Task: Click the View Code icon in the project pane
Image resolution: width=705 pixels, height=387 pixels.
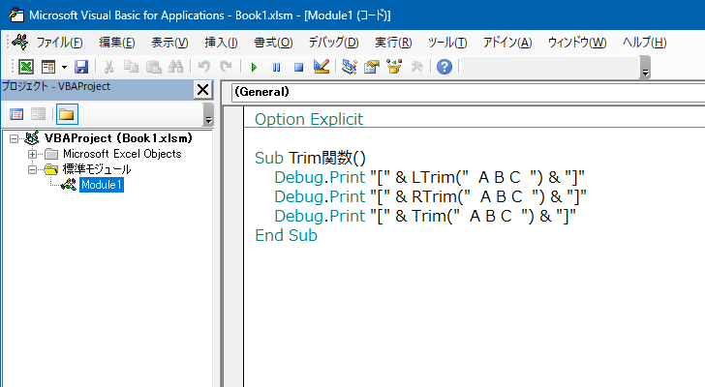Action: coord(16,114)
